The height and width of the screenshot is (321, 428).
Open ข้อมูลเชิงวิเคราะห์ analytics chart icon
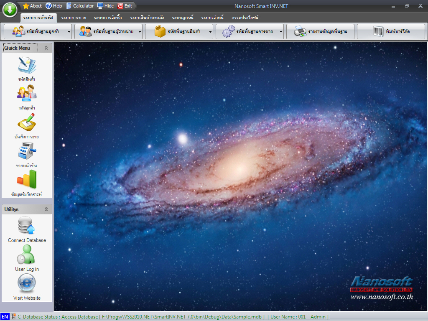tap(27, 180)
